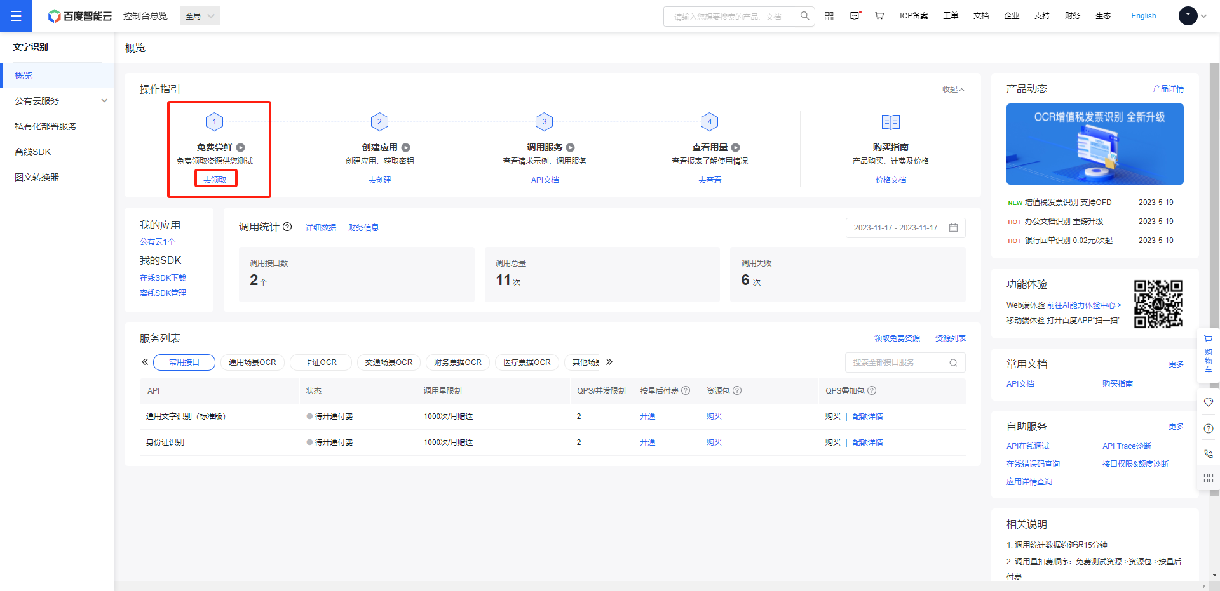Open 在线SDK下载 link
The image size is (1220, 591).
click(163, 278)
